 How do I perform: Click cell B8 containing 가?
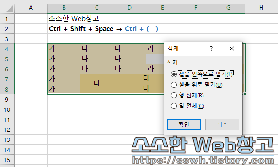pyautogui.click(x=64, y=89)
